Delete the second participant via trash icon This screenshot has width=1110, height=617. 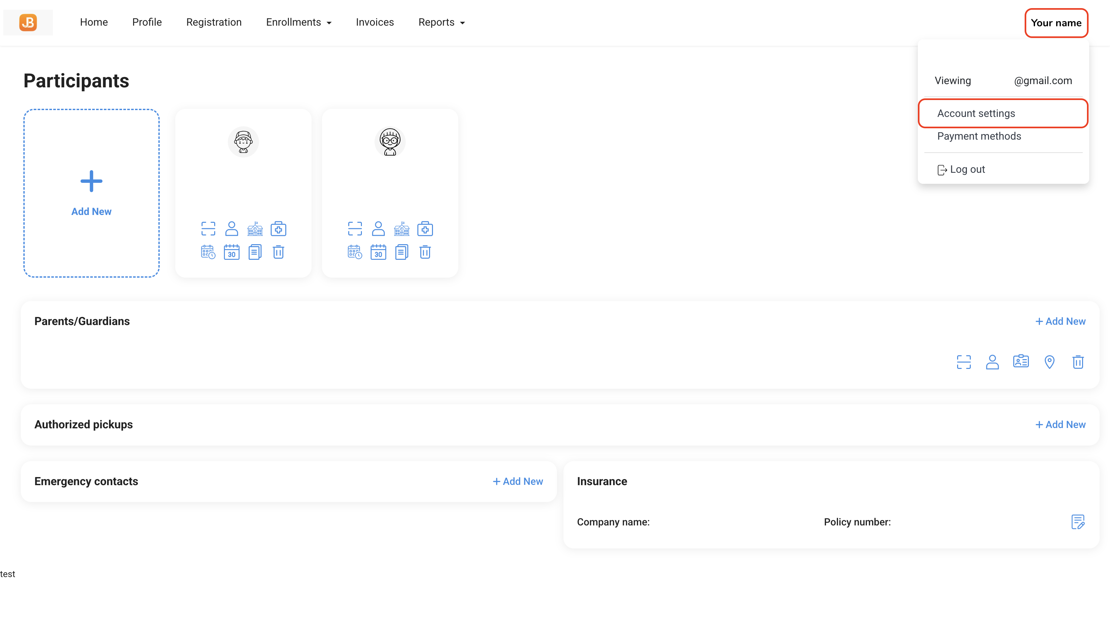[x=425, y=252]
